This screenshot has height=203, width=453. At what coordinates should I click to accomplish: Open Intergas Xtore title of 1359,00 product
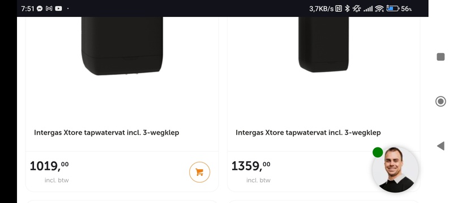308,133
